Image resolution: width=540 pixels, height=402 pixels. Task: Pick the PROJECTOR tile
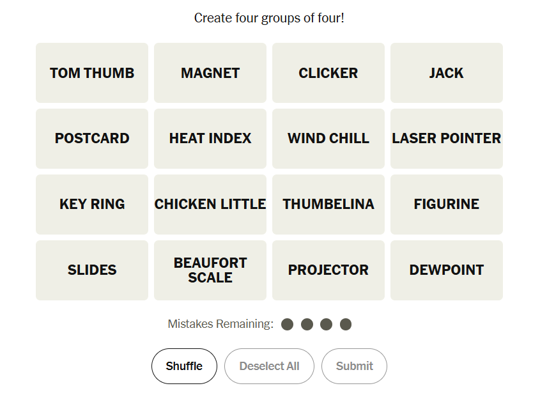(x=328, y=270)
